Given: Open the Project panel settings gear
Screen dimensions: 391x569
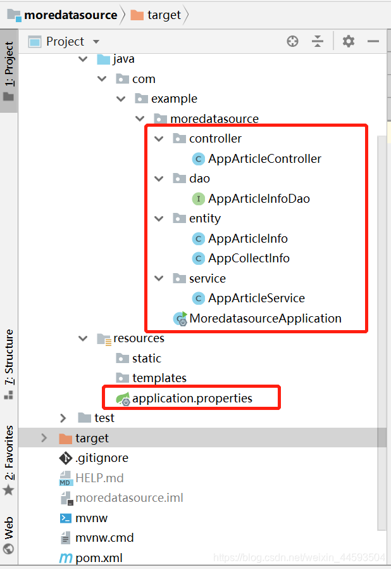Looking at the screenshot, I should tap(347, 41).
